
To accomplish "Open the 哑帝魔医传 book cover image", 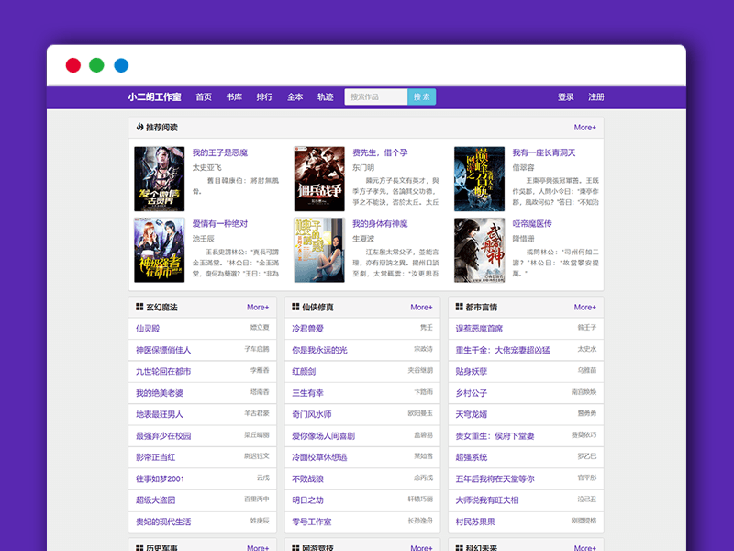I will coord(479,250).
